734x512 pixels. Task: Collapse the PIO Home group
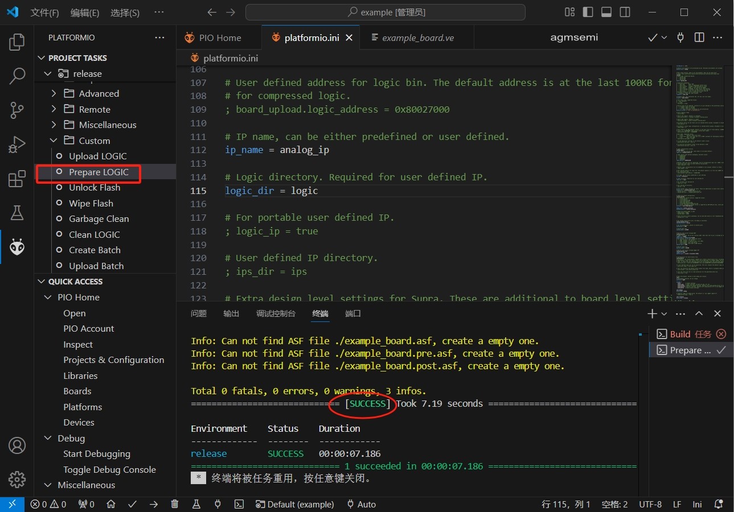48,297
